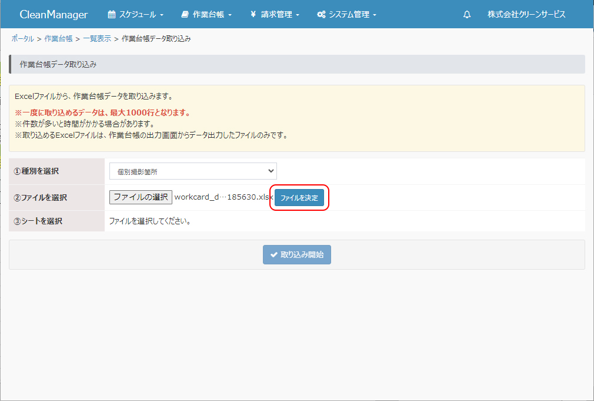This screenshot has height=401, width=594.
Task: Open the 種別 dropdown showing 個別撮影箇所
Action: (x=193, y=171)
